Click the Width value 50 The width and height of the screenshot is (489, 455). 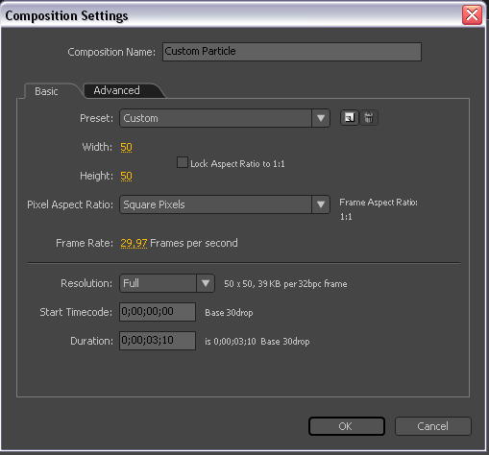[x=126, y=147]
